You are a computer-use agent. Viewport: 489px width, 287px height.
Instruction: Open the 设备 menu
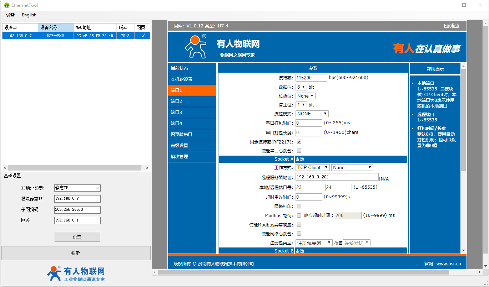tap(10, 15)
